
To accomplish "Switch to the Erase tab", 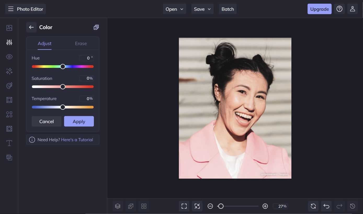I will [81, 43].
